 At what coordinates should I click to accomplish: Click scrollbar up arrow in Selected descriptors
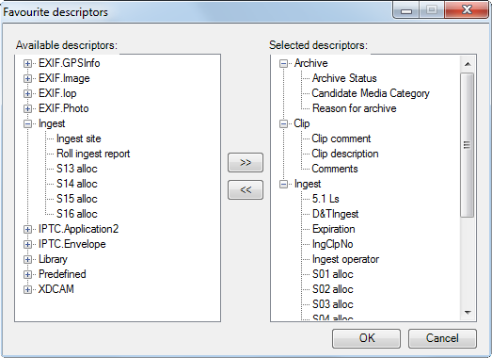point(468,64)
